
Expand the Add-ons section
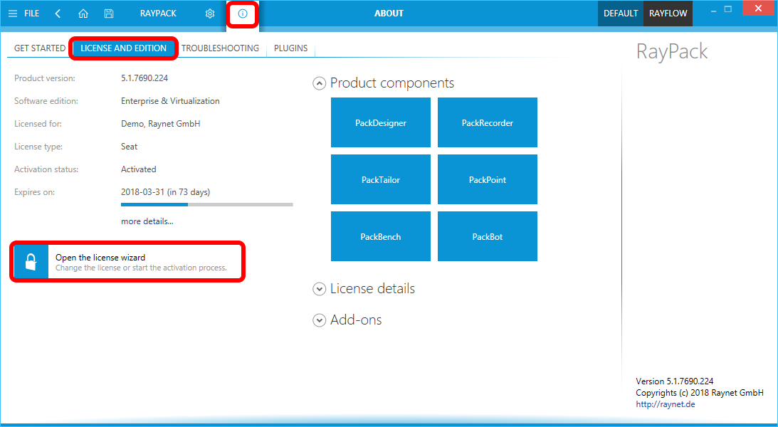(x=319, y=320)
